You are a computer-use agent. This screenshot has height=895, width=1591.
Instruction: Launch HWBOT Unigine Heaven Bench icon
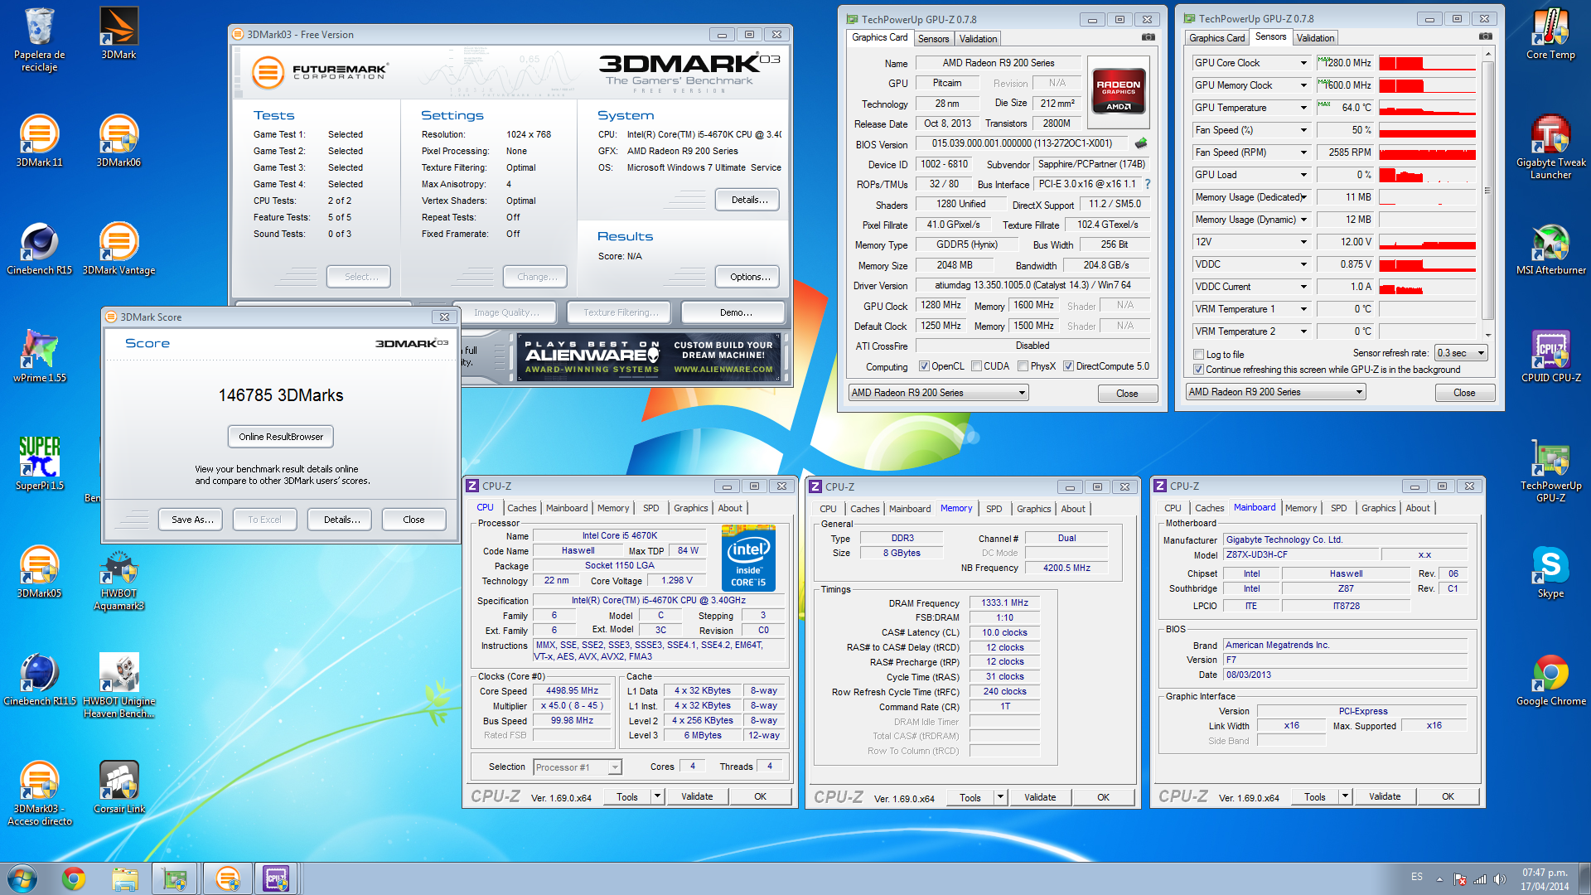(x=118, y=686)
